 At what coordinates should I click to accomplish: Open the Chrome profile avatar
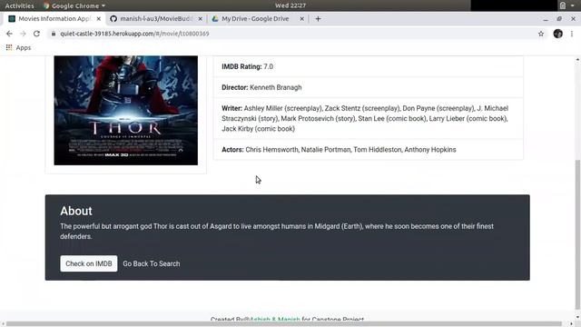[558, 34]
